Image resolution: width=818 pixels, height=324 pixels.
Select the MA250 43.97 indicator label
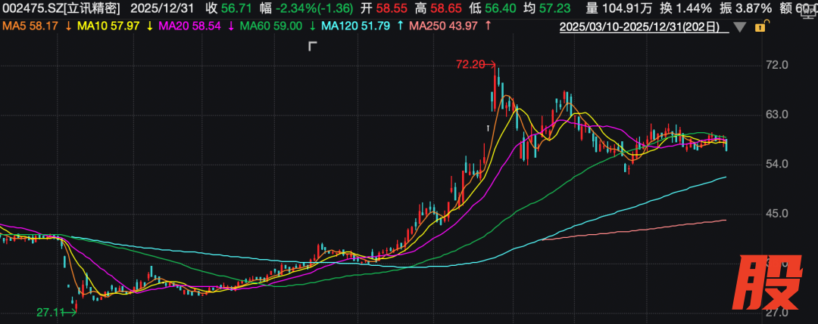click(x=443, y=26)
